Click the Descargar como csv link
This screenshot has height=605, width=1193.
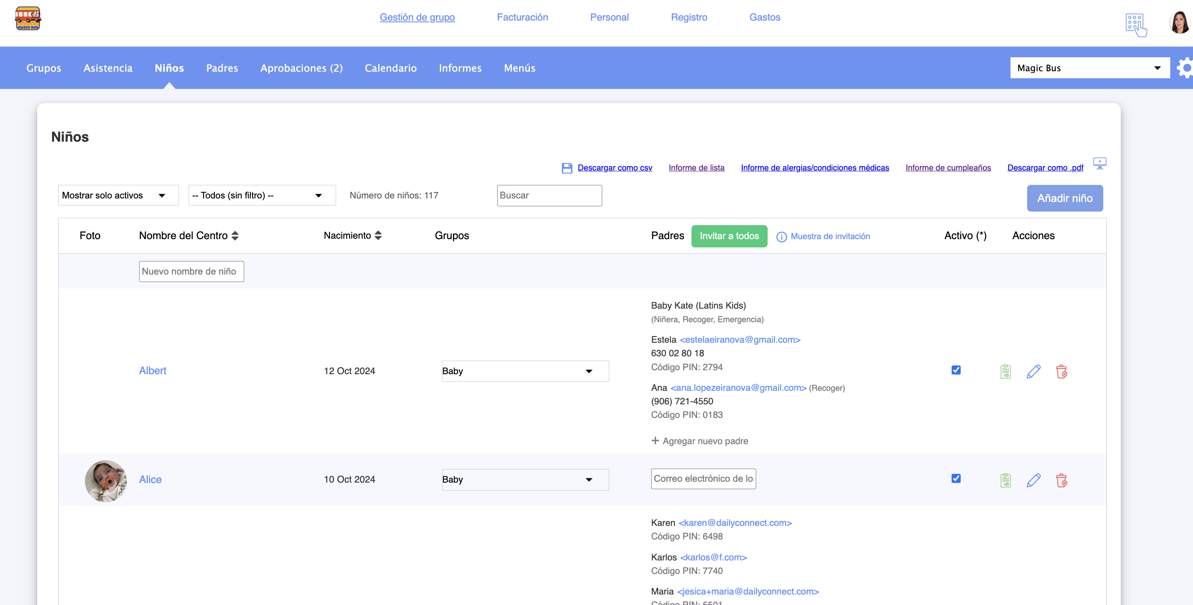coord(614,167)
